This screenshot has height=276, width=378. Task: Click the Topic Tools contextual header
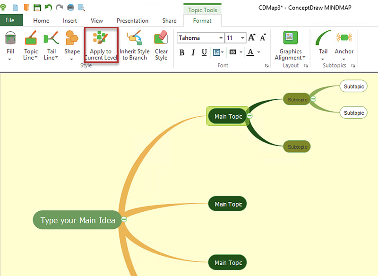click(x=203, y=9)
